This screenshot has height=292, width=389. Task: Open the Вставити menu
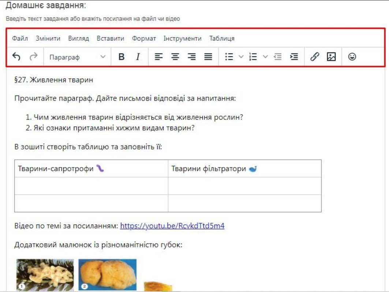(x=111, y=38)
